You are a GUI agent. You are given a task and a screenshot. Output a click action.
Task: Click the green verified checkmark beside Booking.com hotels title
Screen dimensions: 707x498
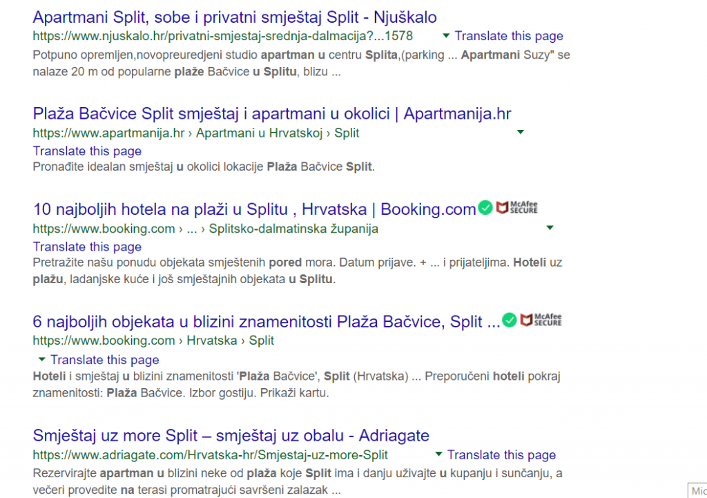[x=485, y=208]
